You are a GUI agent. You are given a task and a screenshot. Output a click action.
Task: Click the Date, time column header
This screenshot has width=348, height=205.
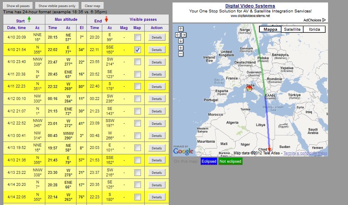[17, 28]
